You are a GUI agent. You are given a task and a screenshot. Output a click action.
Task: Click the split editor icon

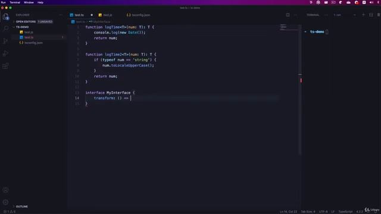tap(288, 15)
